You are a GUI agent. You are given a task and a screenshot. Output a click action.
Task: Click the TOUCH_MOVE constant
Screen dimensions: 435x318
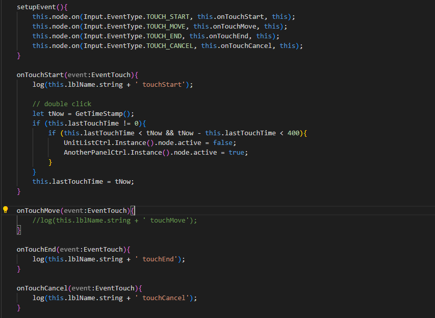[x=166, y=27]
